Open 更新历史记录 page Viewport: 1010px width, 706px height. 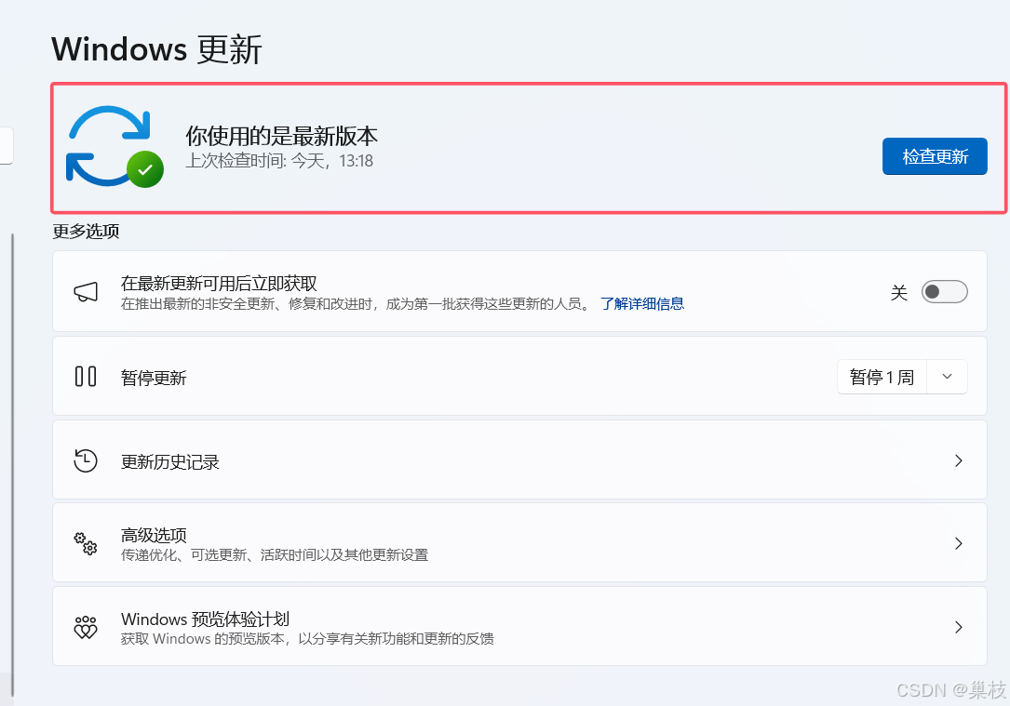click(x=519, y=460)
